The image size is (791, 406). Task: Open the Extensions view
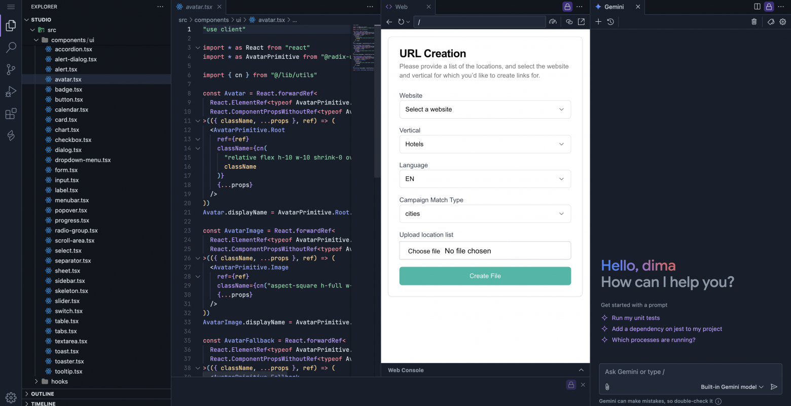pos(11,114)
